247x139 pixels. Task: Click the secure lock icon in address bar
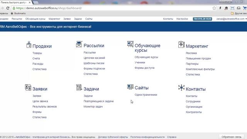pos(14,8)
